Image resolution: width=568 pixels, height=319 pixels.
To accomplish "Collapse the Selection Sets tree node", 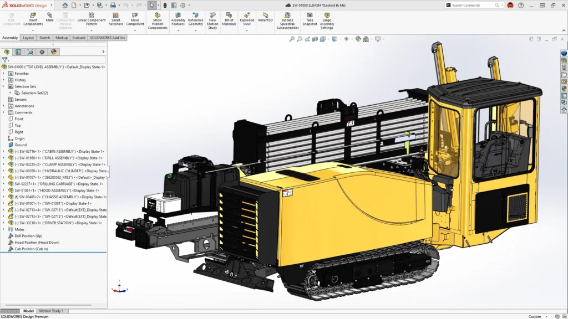I will click(4, 86).
